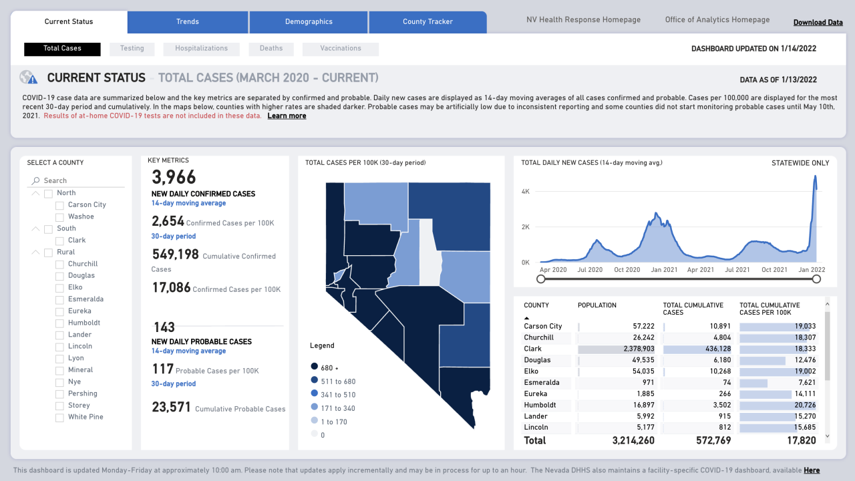Screen dimensions: 855x481
Task: Click the table scrollbar's down arrow
Action: pos(828,436)
